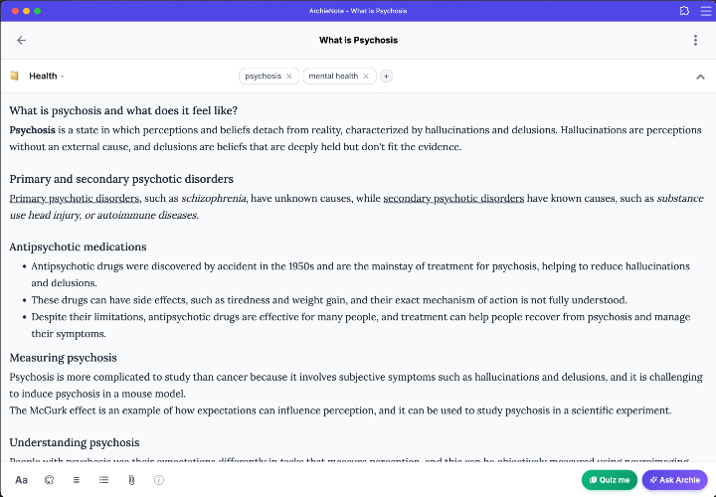The width and height of the screenshot is (716, 497).
Task: Attach a file with the paperclip
Action: tap(131, 480)
